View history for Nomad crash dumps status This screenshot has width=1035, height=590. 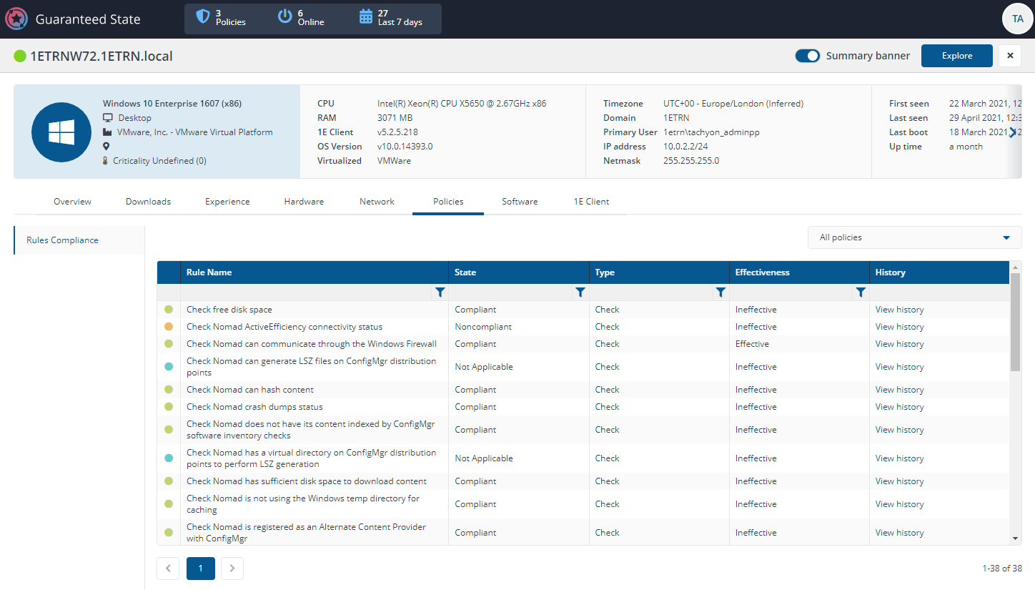899,407
